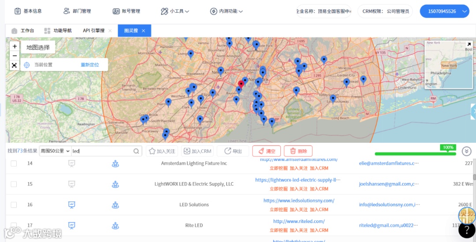Tick the checkbox for row 14
Viewport: 476px width, 242px height.
point(14,164)
